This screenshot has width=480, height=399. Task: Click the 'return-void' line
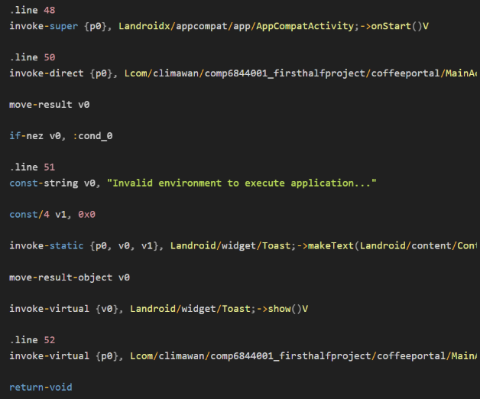pyautogui.click(x=41, y=387)
